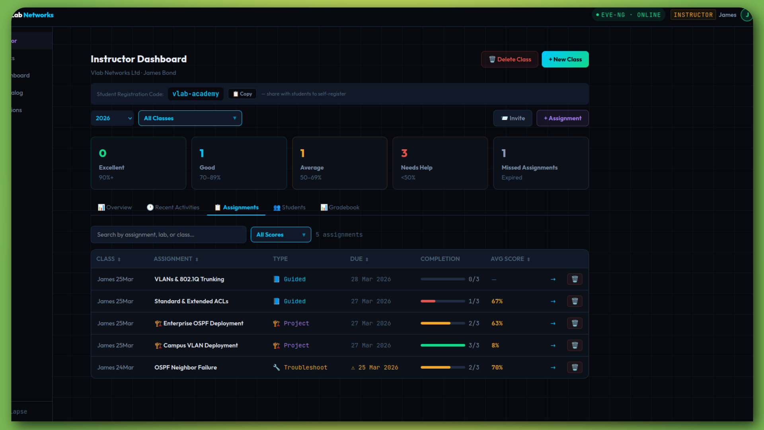Open the OSPF Neighbor Failure assignment arrow
This screenshot has height=430, width=764.
pyautogui.click(x=553, y=367)
